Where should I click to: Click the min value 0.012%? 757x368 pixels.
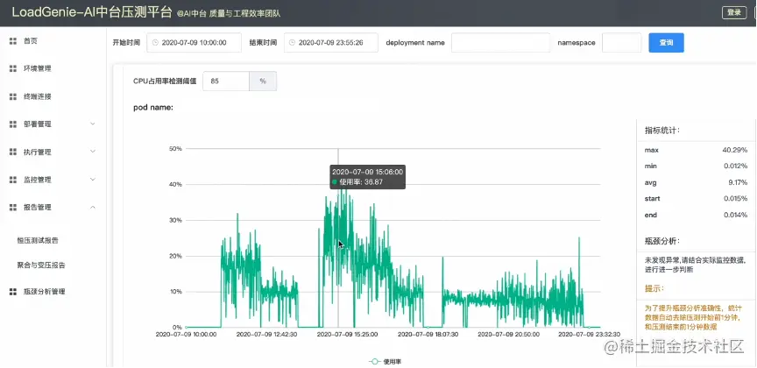(x=736, y=166)
